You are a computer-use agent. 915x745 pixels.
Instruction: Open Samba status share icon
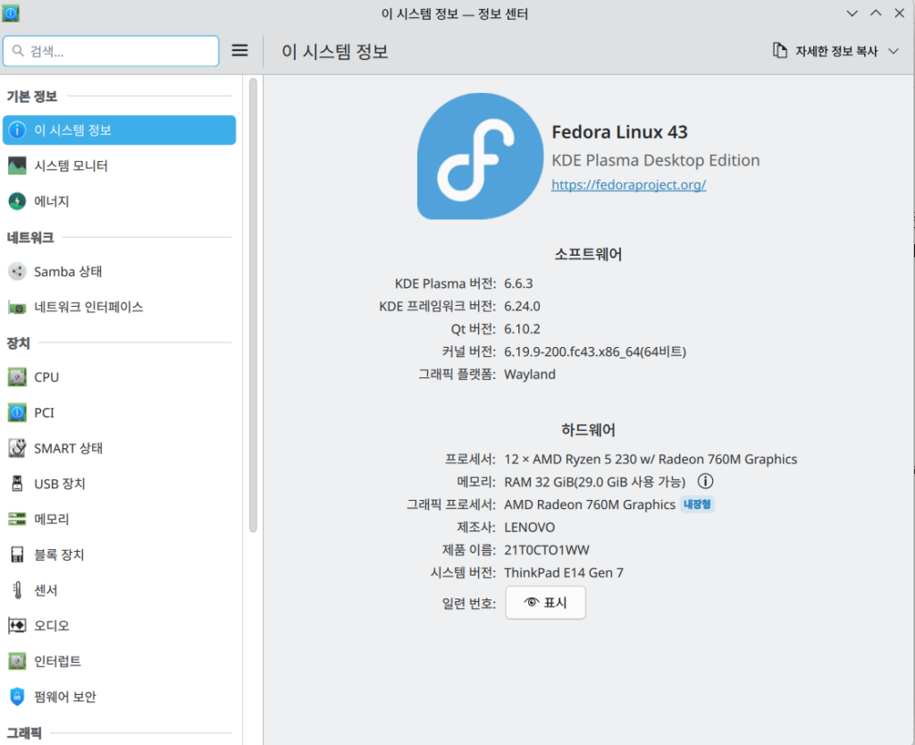[x=17, y=271]
